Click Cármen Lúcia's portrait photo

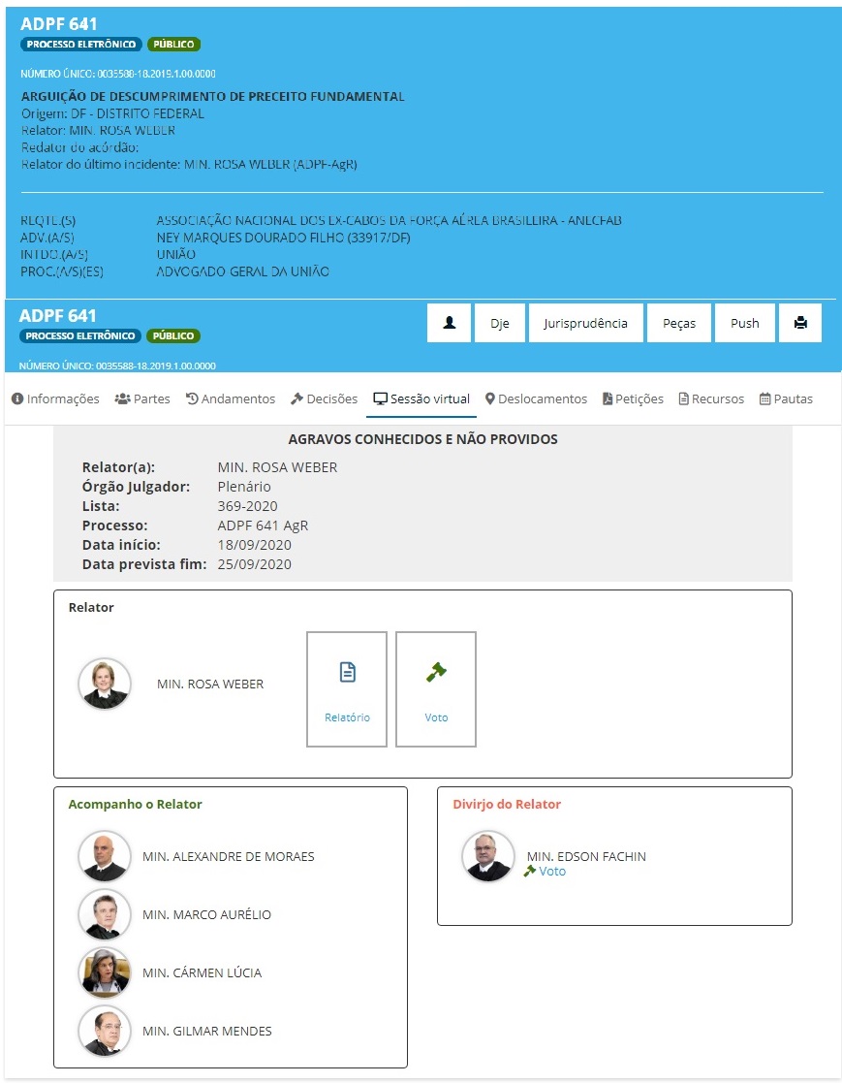pyautogui.click(x=105, y=972)
